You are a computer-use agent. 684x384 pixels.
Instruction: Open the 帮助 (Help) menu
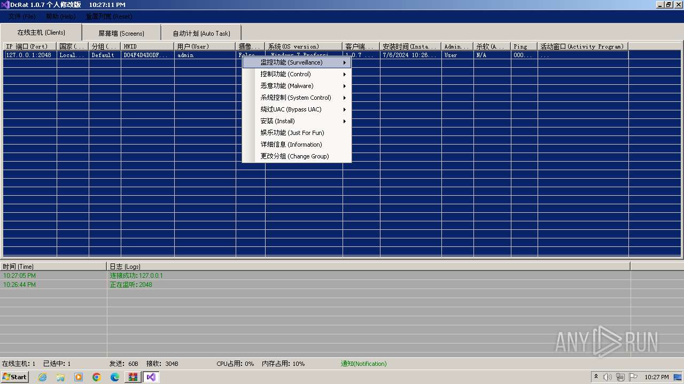[60, 17]
